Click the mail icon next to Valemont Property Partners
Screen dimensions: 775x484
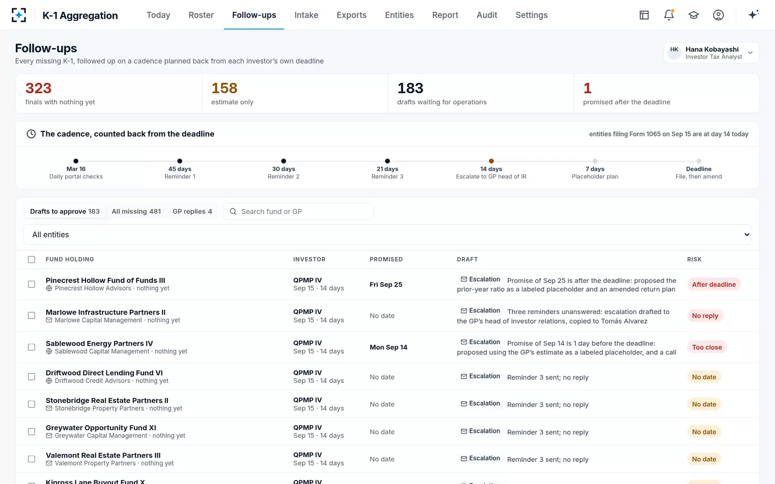coord(49,463)
